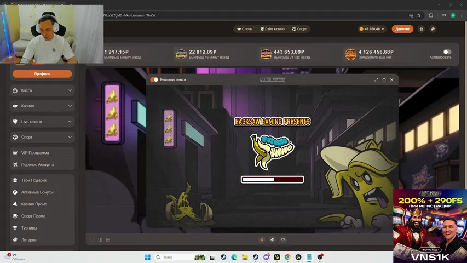Image resolution: width=467 pixels, height=263 pixels.
Task: Enable the jackpot Activate toggle
Action: tap(447, 52)
